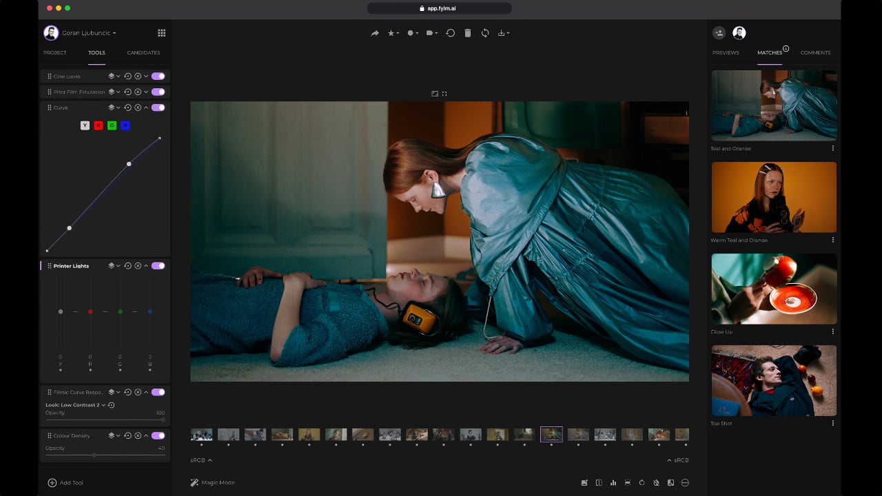Click the Add Tool button

click(x=65, y=483)
